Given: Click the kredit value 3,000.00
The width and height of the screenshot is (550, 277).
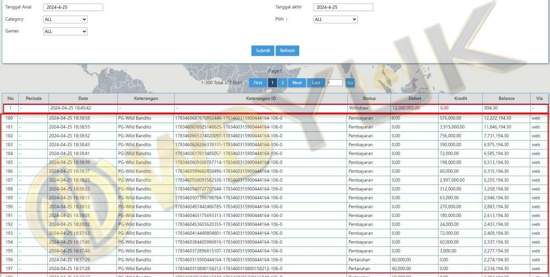Looking at the screenshot, I should pos(448,251).
